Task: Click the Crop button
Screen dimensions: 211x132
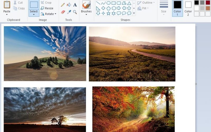Action: coord(46,3)
